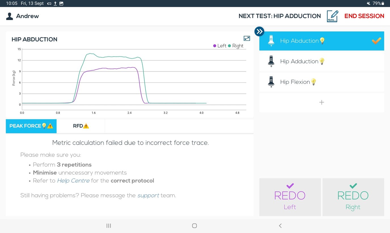Tap the warning triangle on RFD tab
Image resolution: width=390 pixels, height=233 pixels.
click(86, 126)
